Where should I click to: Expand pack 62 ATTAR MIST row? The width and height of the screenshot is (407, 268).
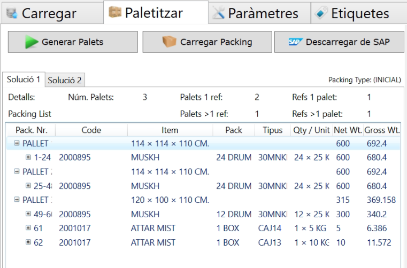coord(28,242)
